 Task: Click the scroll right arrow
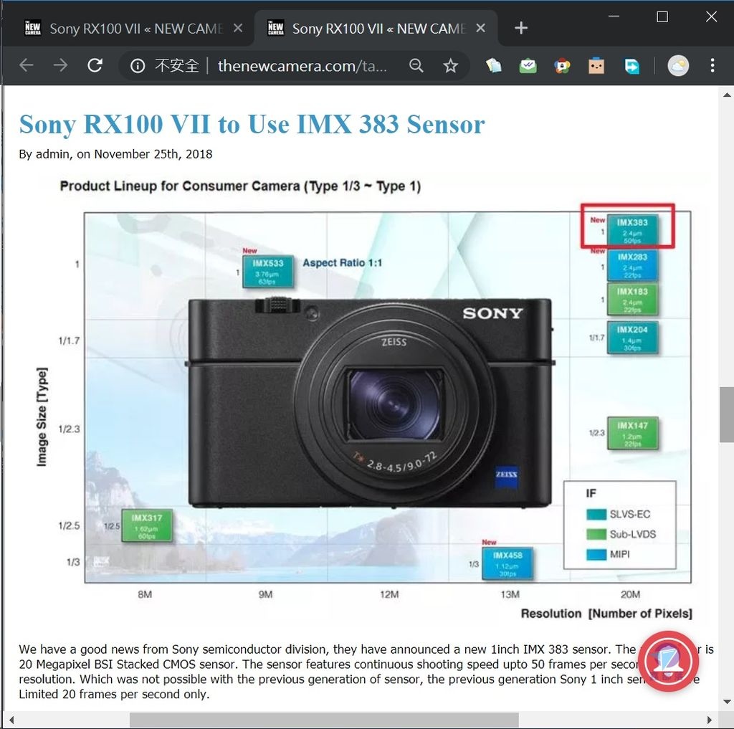point(709,720)
